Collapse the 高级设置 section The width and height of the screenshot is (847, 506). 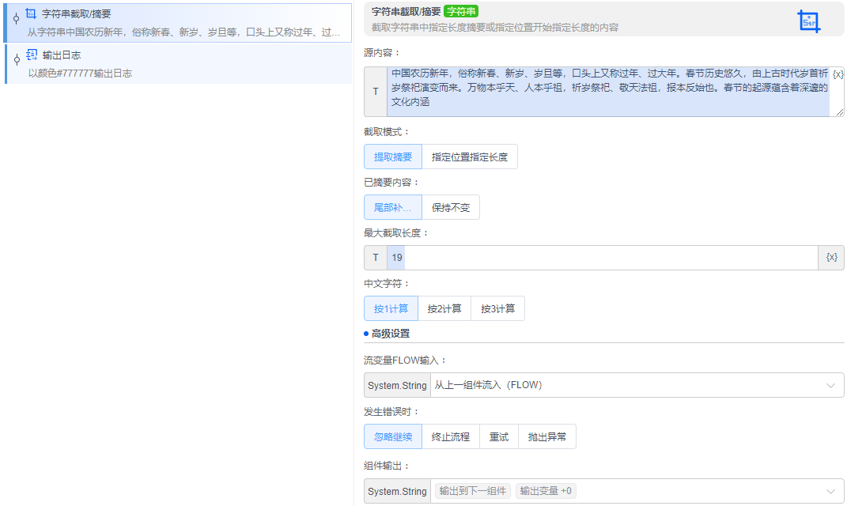387,333
